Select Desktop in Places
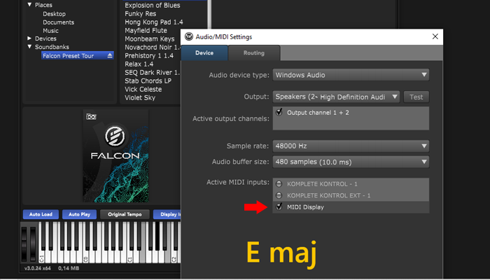The image size is (490, 280). point(55,14)
